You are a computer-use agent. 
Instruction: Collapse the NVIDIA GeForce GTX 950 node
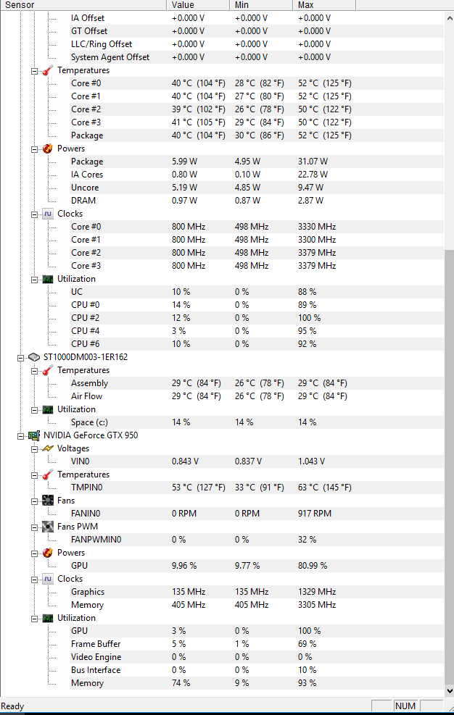point(20,436)
